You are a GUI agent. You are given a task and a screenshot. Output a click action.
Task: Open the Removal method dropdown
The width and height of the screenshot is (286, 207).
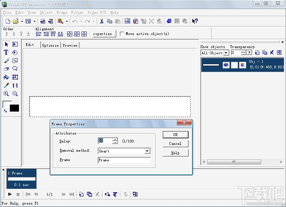pyautogui.click(x=147, y=151)
